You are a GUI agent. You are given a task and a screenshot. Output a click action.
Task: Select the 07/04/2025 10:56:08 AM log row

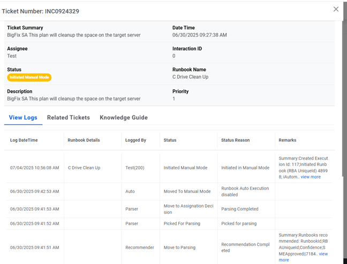coord(34,168)
